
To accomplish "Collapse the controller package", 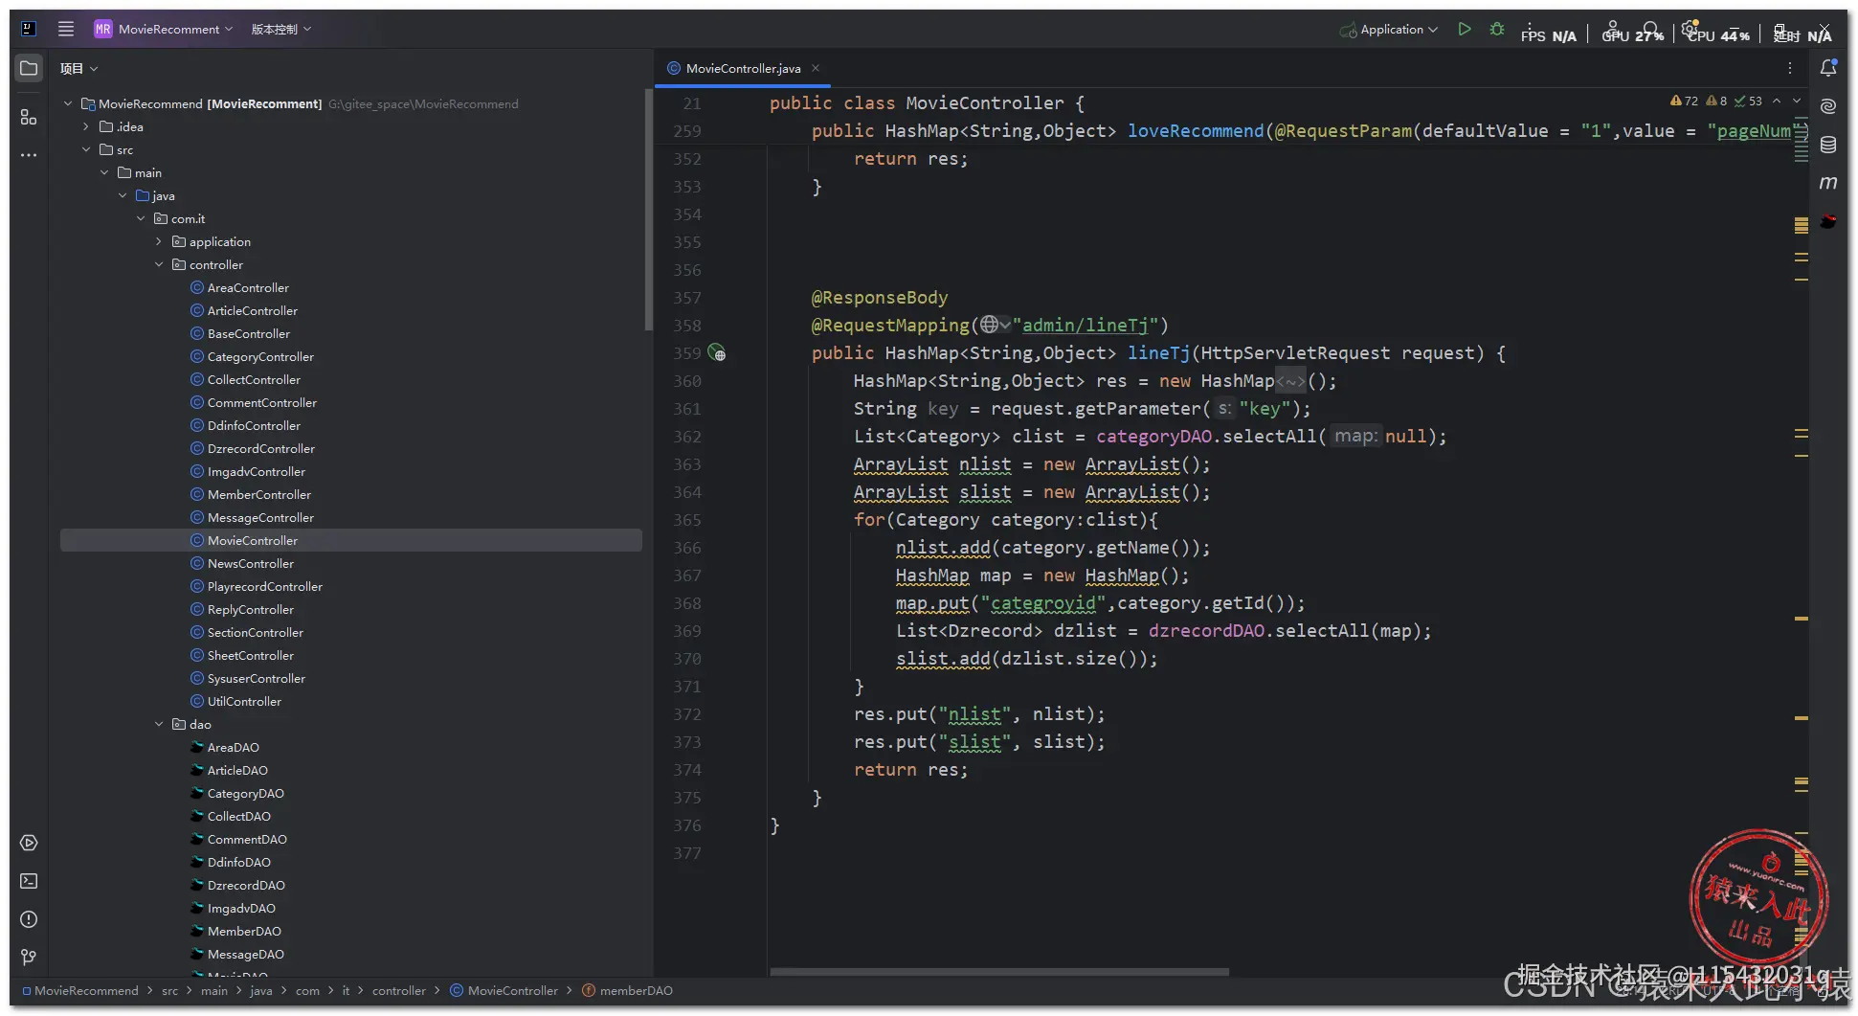I will coord(159,264).
